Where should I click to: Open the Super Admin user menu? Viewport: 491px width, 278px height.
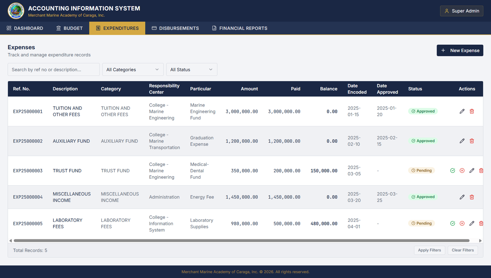pyautogui.click(x=462, y=11)
